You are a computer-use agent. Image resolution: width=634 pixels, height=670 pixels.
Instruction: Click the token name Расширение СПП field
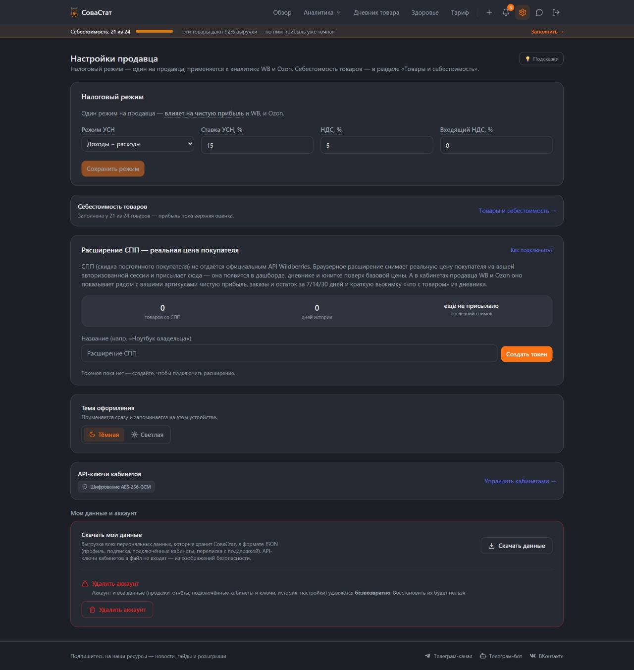[289, 353]
